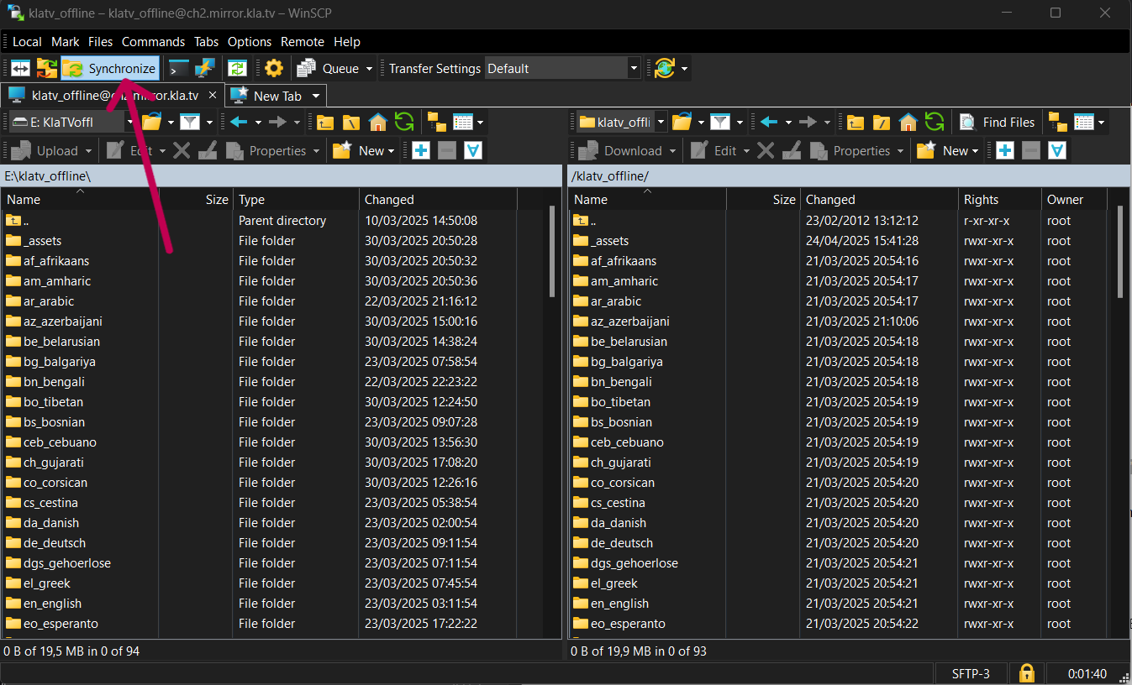
Task: Refresh the remote panel with the green arrows
Action: pos(934,123)
